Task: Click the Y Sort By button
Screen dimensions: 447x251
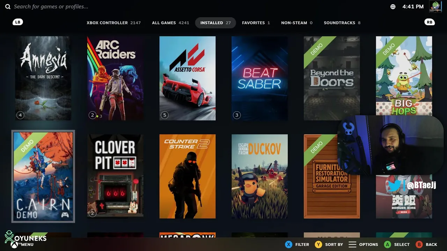Action: pyautogui.click(x=329, y=244)
